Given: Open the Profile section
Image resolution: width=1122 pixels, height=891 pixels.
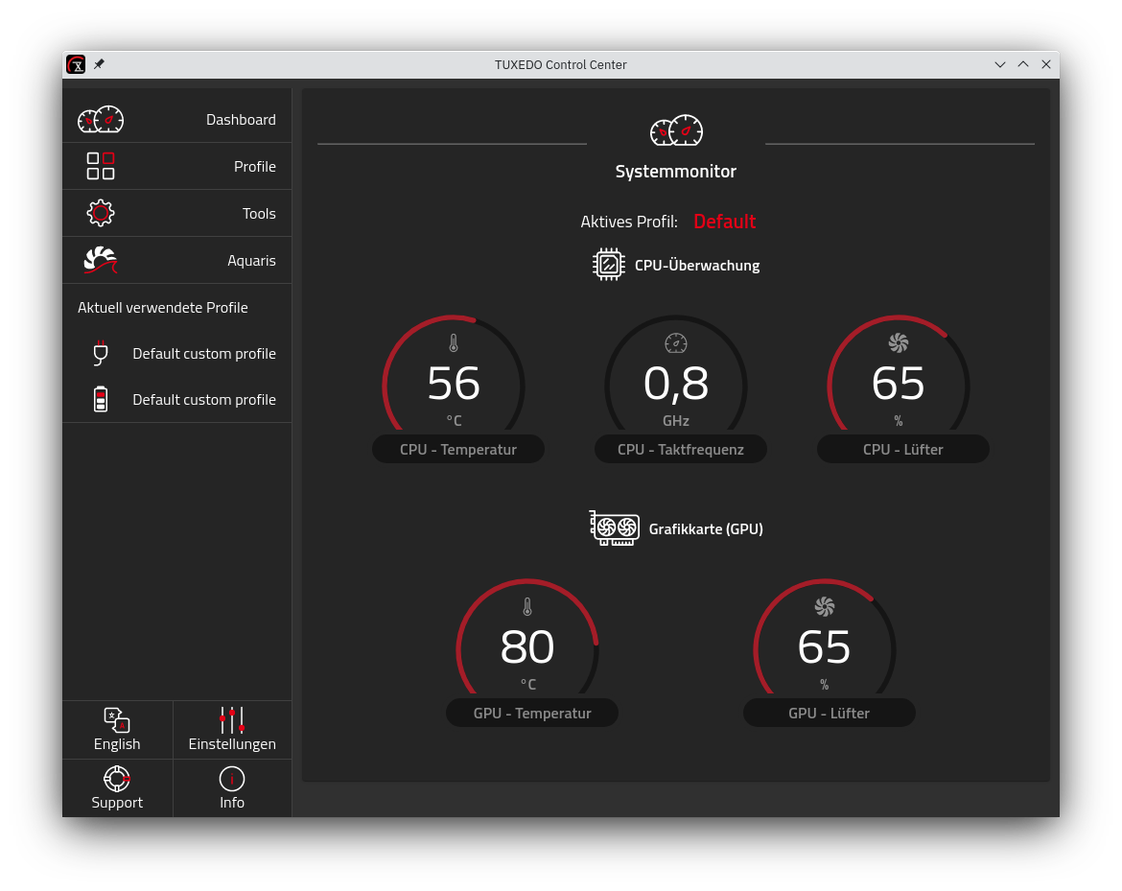Looking at the screenshot, I should point(176,166).
